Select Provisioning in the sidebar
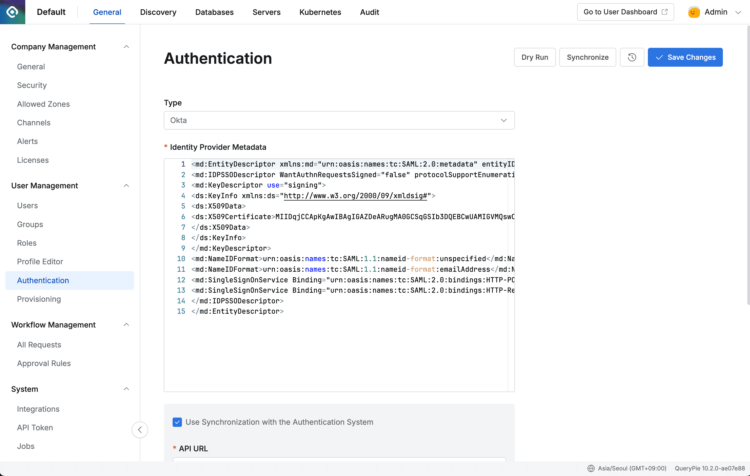 (39, 299)
